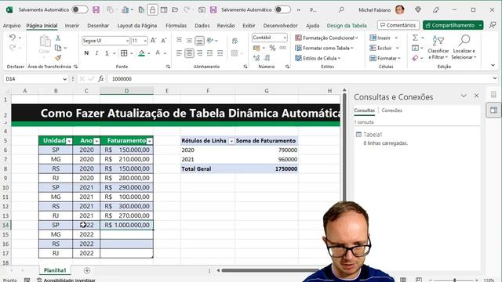The height and width of the screenshot is (282, 502).
Task: Expand the Name Box dropdown arrow
Action: point(64,79)
